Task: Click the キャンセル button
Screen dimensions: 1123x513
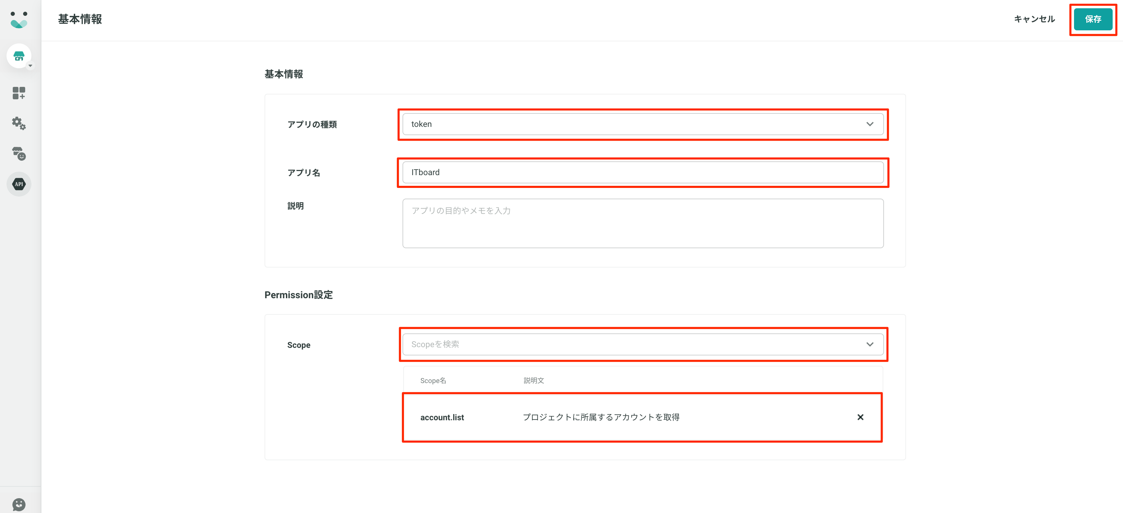Action: [x=1034, y=19]
